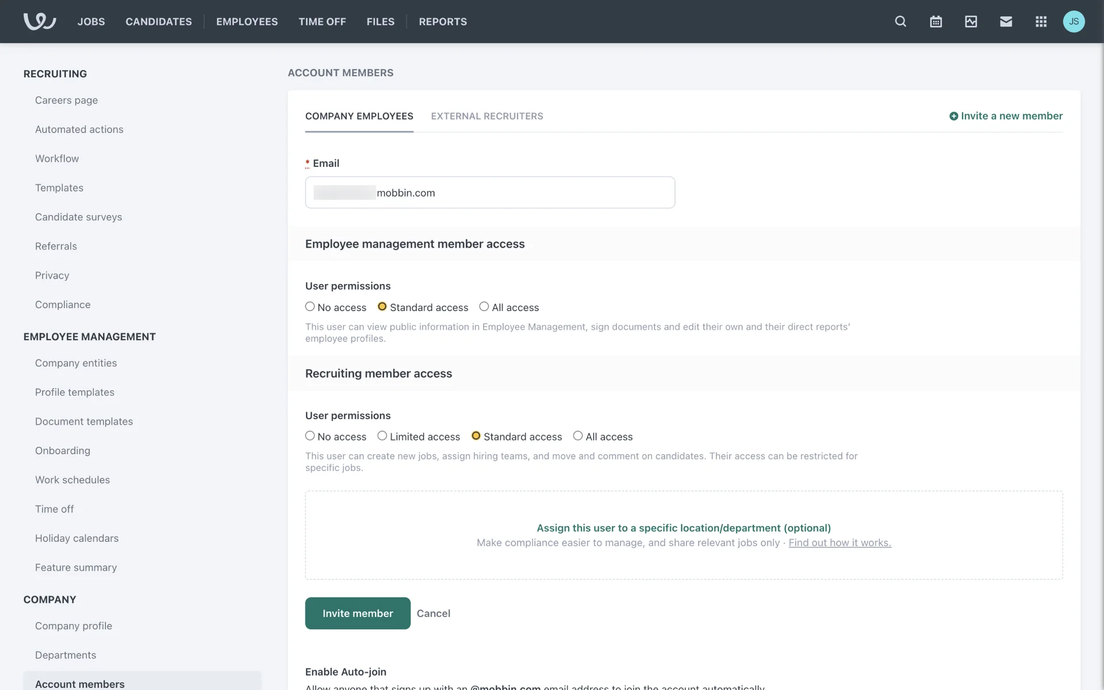Click the plus icon beside Invite a new member
The height and width of the screenshot is (690, 1104).
(x=953, y=116)
